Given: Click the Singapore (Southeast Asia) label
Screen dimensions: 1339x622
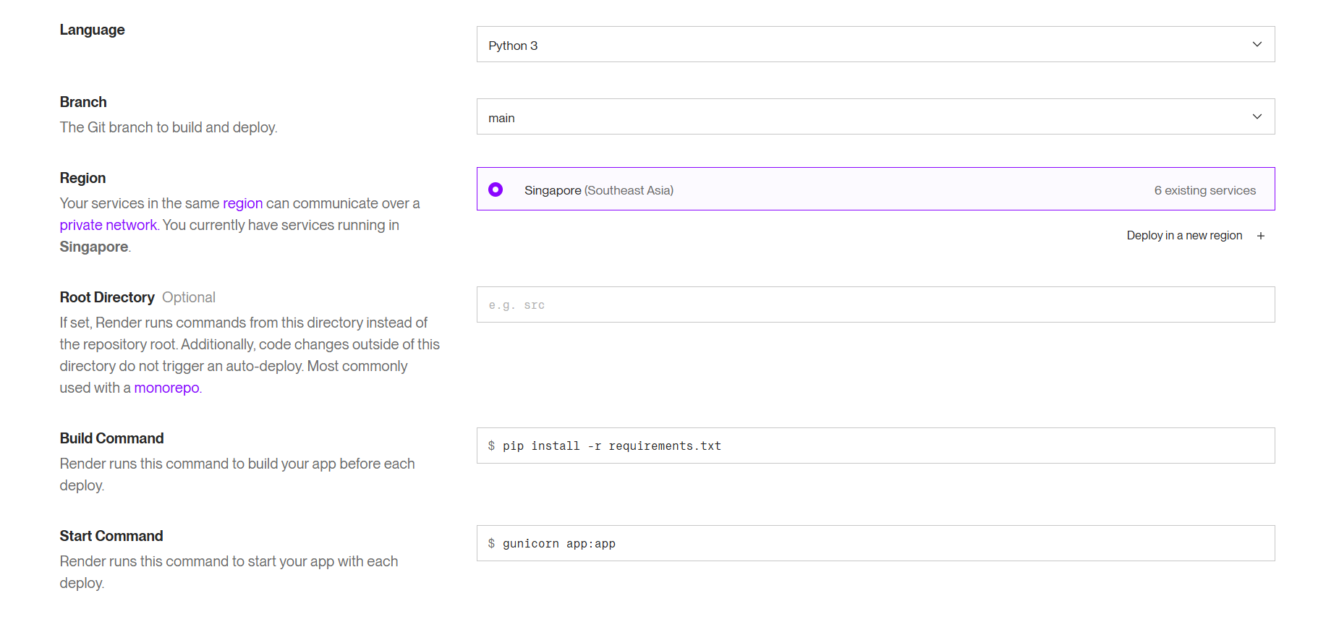Looking at the screenshot, I should pyautogui.click(x=598, y=190).
